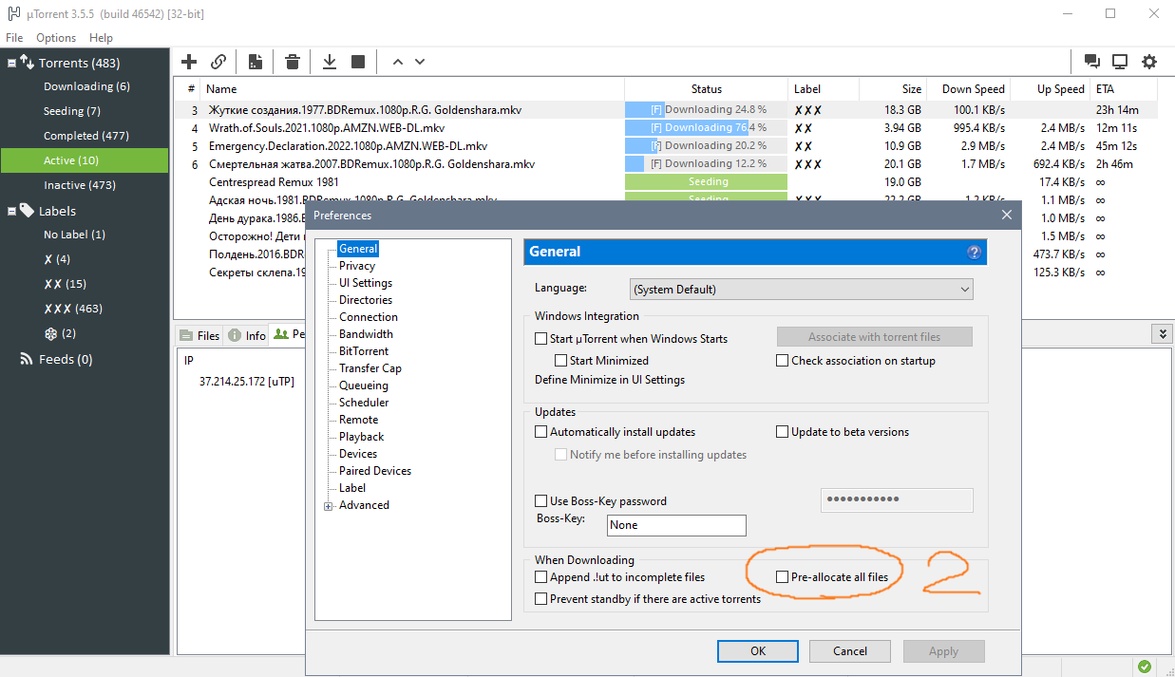This screenshot has width=1175, height=677.
Task: Expand the Advanced tree node
Action: (x=329, y=506)
